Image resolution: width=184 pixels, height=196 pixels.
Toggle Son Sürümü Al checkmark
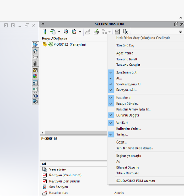[111, 72]
